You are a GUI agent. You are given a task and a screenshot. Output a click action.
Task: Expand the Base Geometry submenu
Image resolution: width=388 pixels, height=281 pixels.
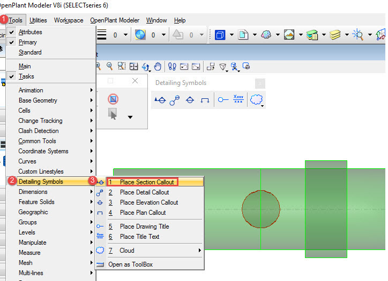click(51, 100)
